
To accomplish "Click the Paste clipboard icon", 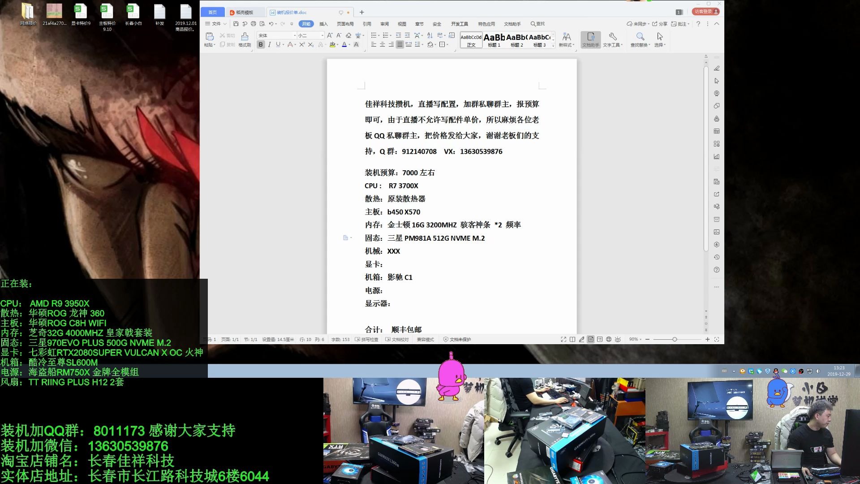I will click(209, 36).
